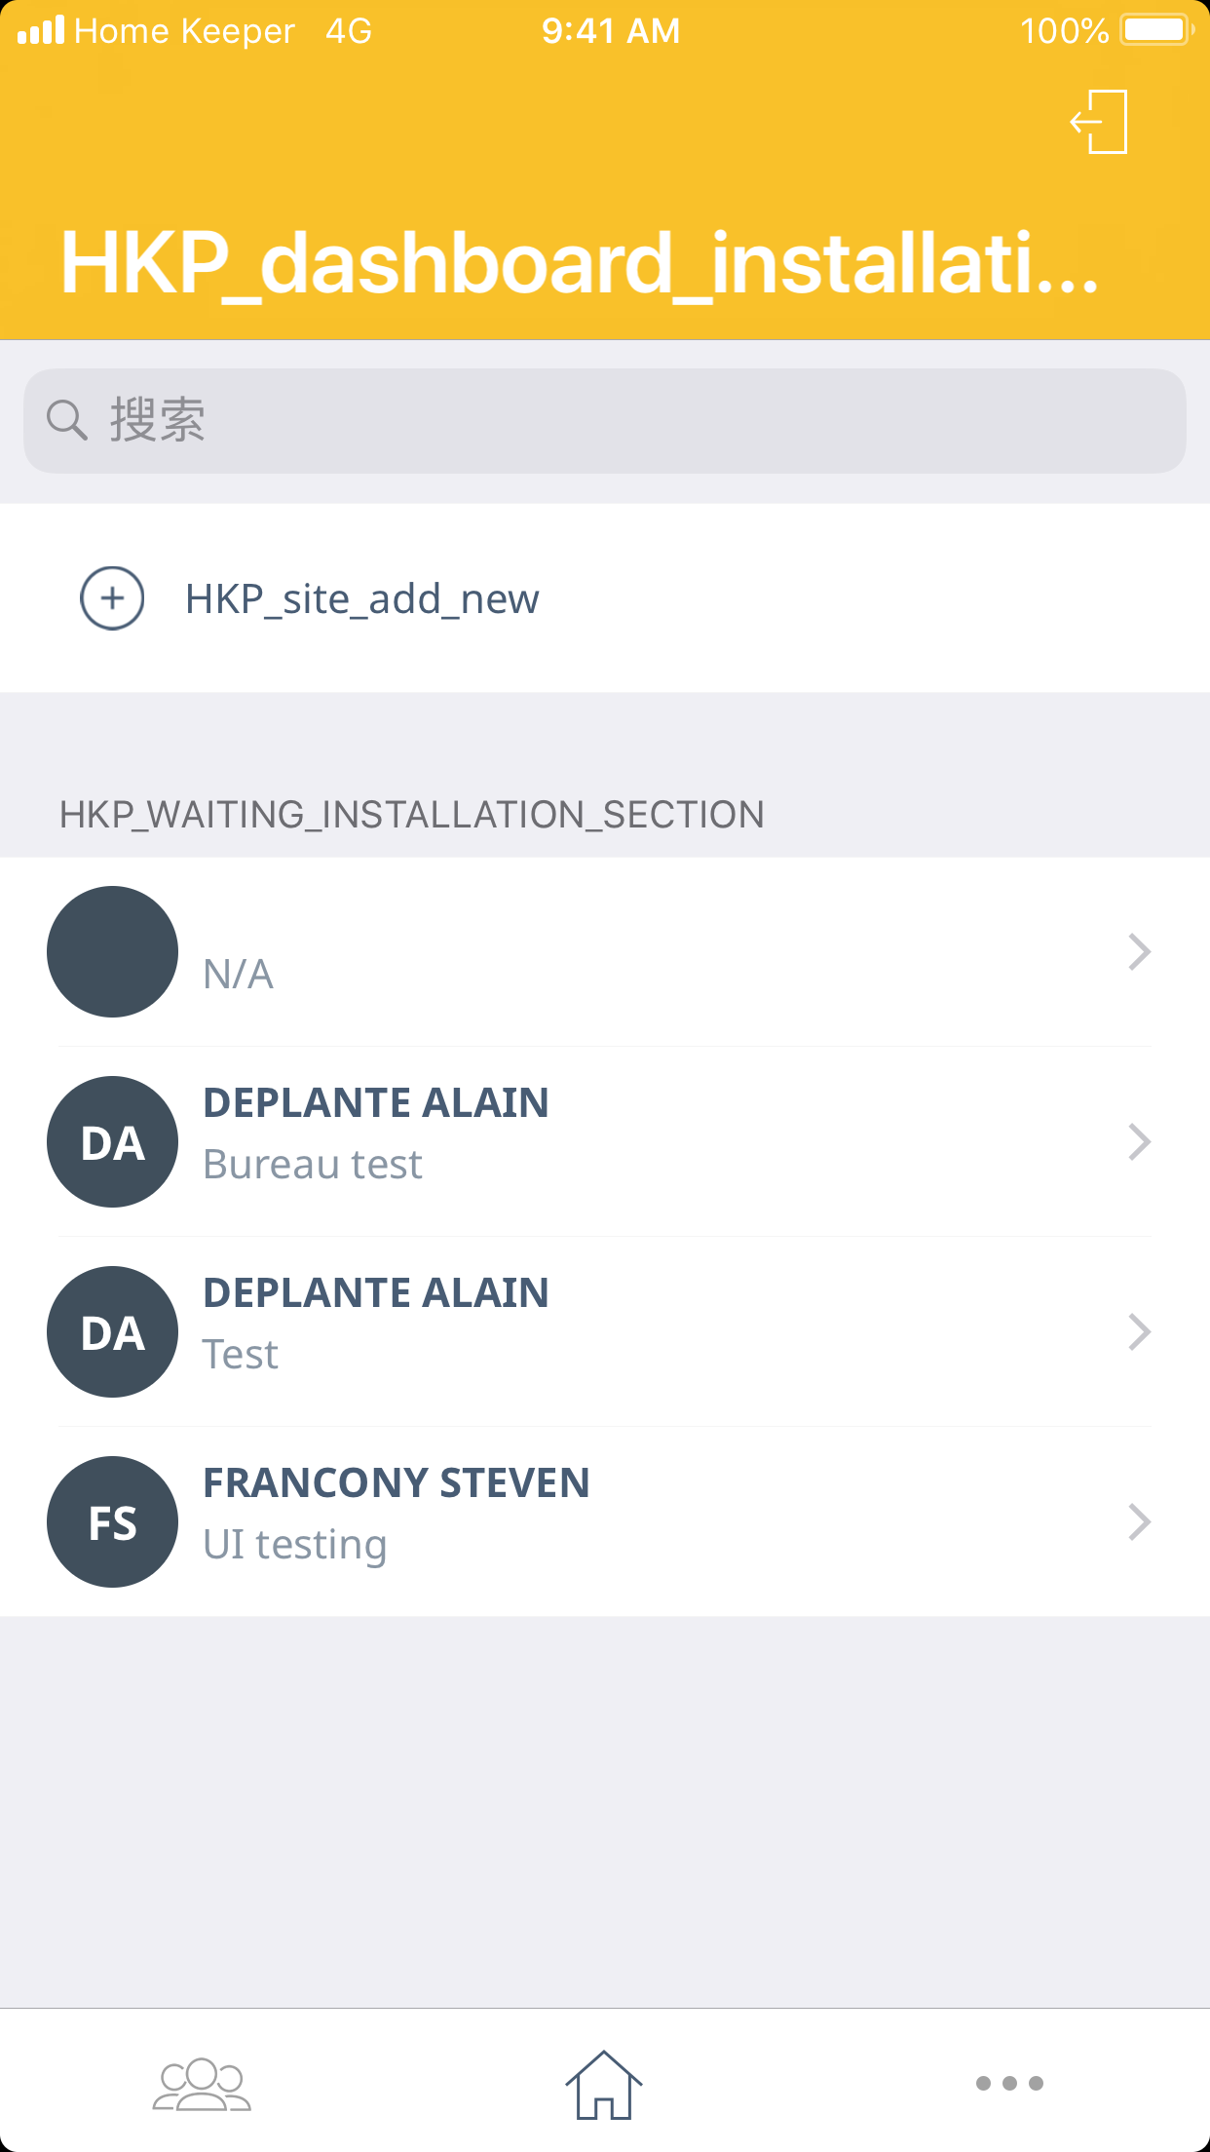Screen dimensions: 1210x2152
Task: Tap the logout icon in header
Action: (1100, 122)
